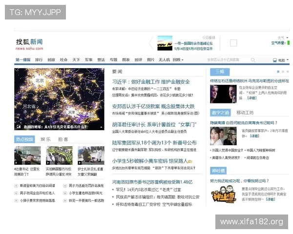Click play icon before 铁笼一开 video item

coord(65,201)
